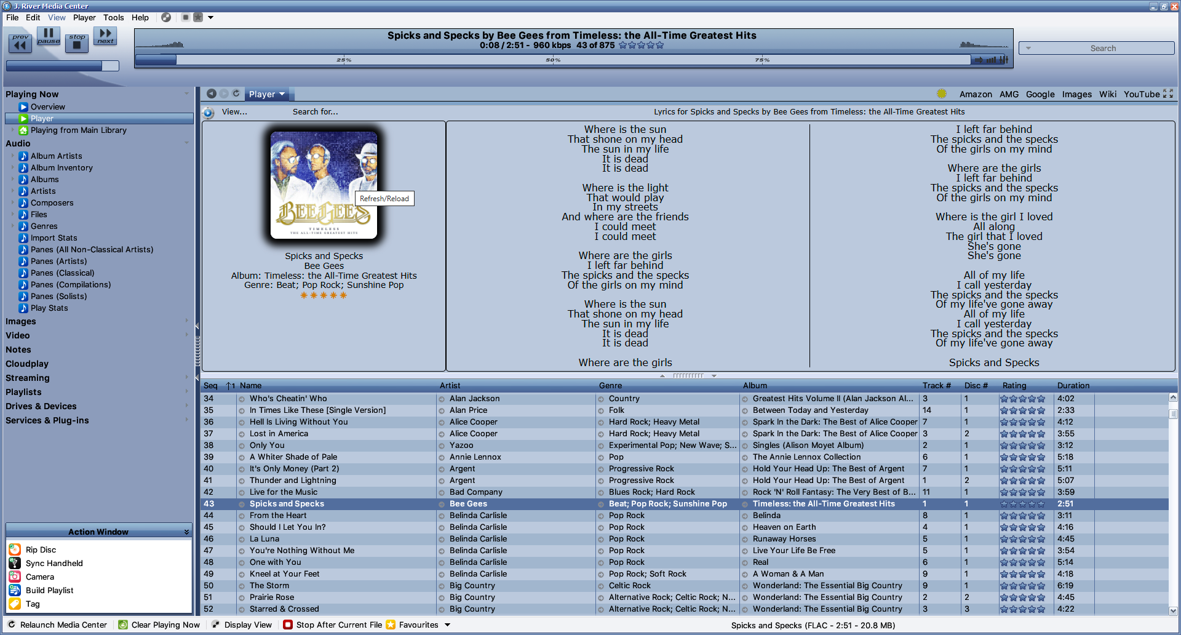This screenshot has width=1181, height=635.
Task: Open the Genres view
Action: click(x=44, y=226)
